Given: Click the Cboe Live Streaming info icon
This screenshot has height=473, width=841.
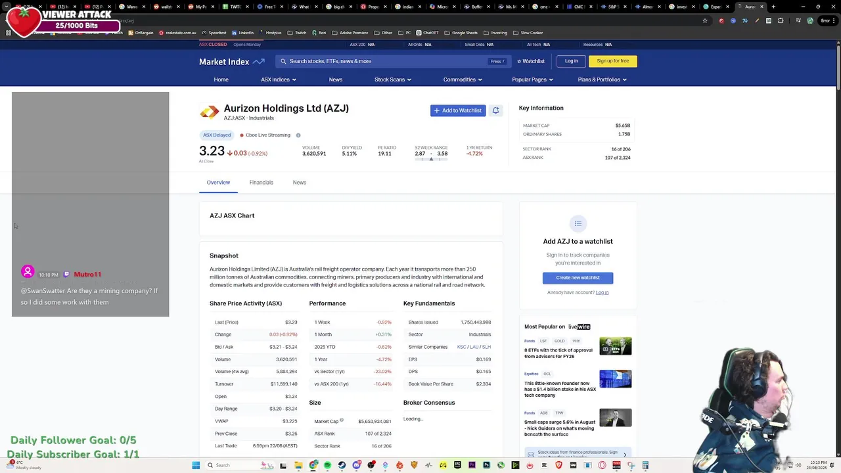Looking at the screenshot, I should coord(298,135).
